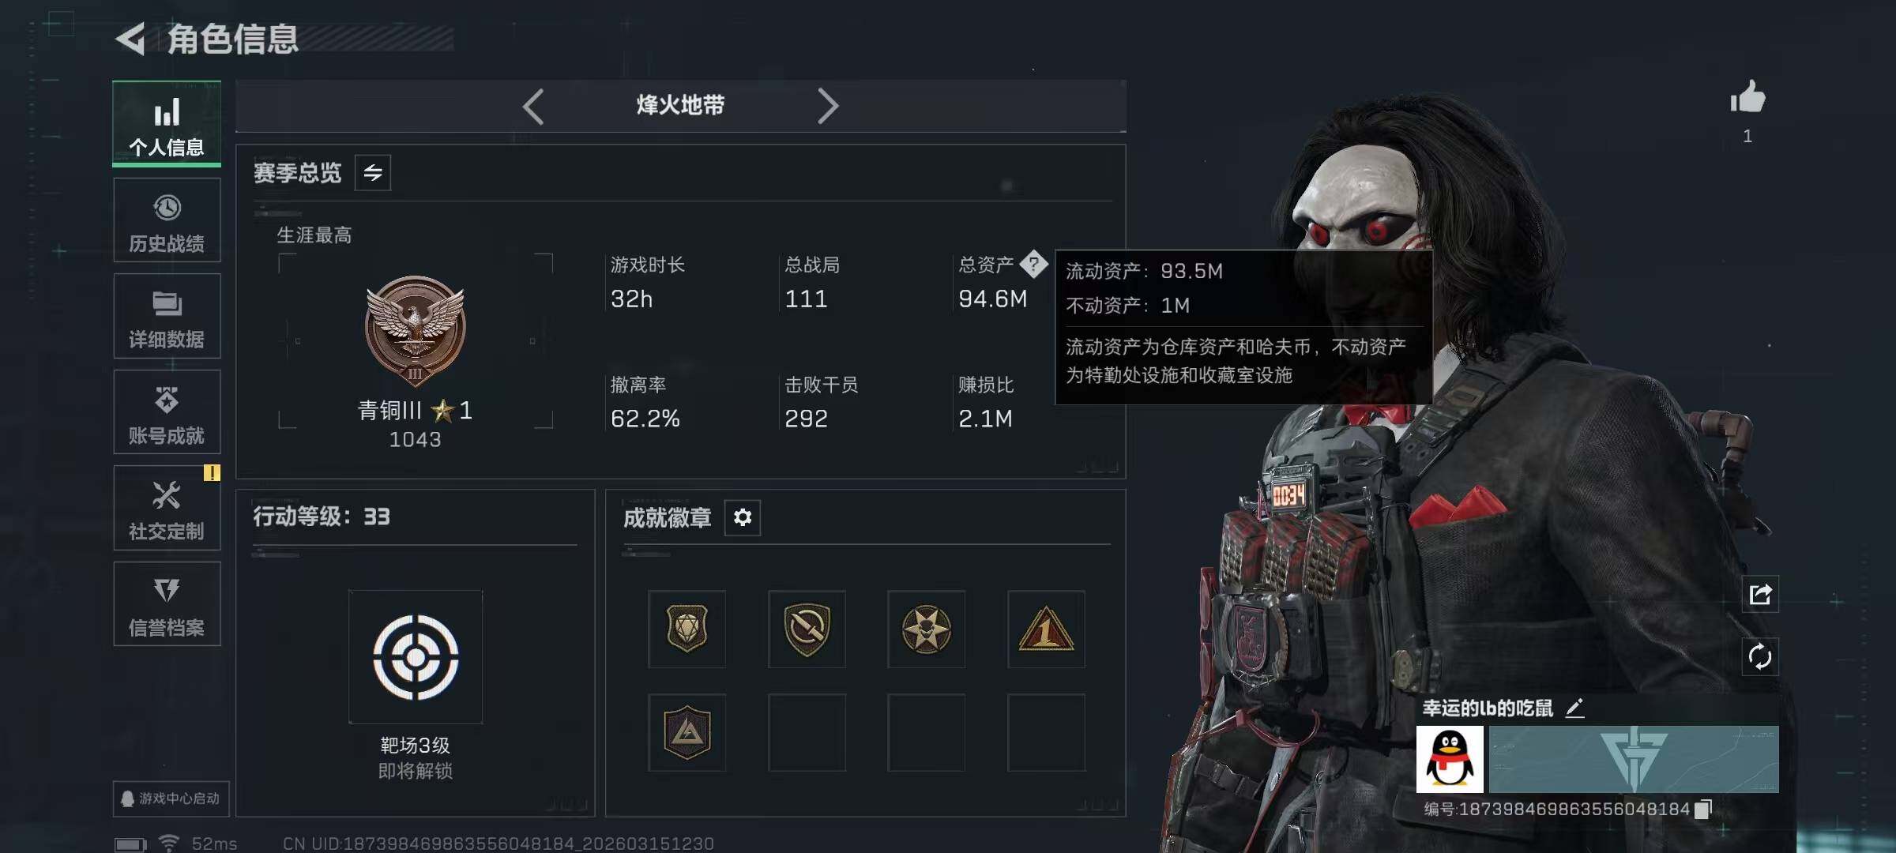Open the 账号成就 section

tap(167, 412)
